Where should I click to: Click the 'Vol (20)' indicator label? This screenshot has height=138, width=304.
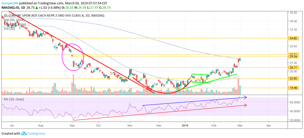click(10, 28)
